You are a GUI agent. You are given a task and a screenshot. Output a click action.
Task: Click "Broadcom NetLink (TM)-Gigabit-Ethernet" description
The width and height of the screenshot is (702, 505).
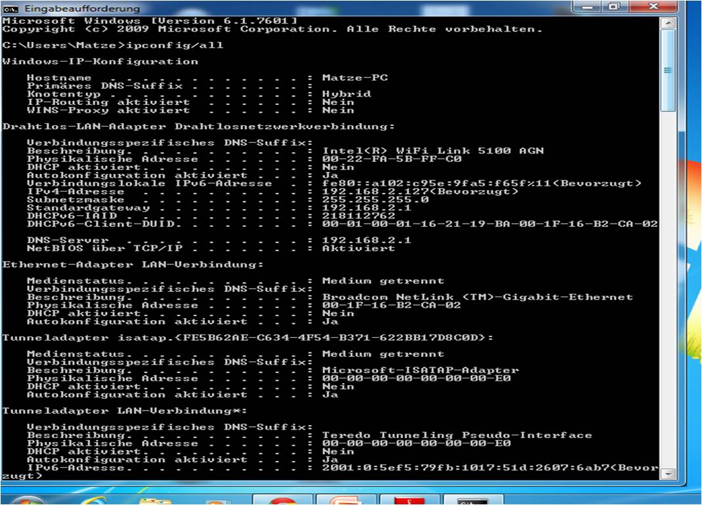pyautogui.click(x=477, y=297)
